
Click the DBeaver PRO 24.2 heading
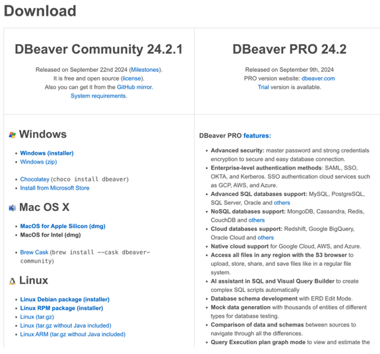click(x=290, y=49)
